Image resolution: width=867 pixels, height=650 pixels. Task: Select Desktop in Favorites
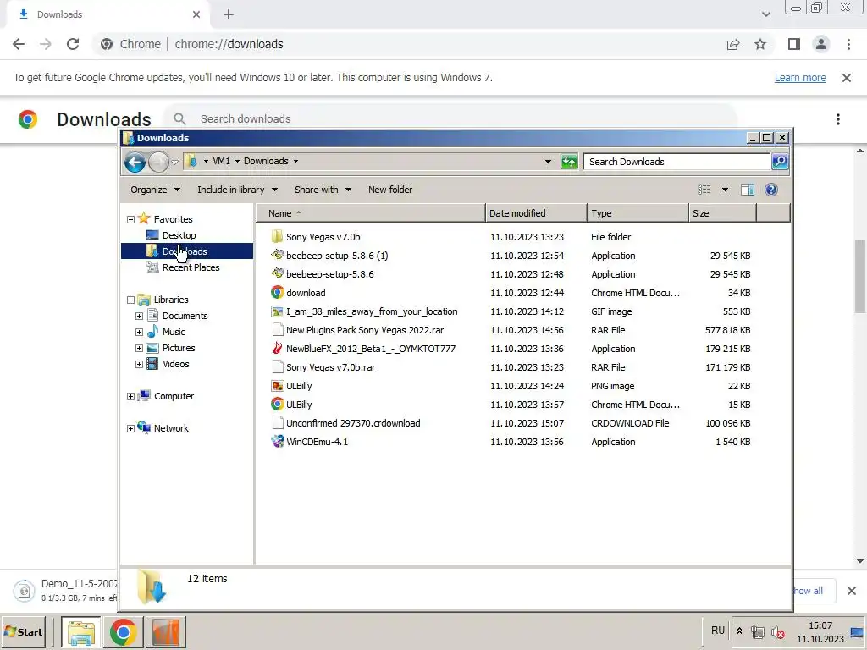pyautogui.click(x=179, y=235)
